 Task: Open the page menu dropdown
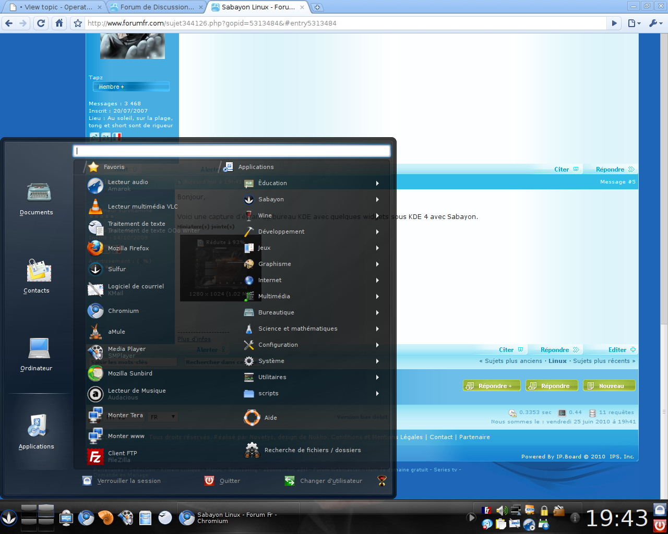634,23
